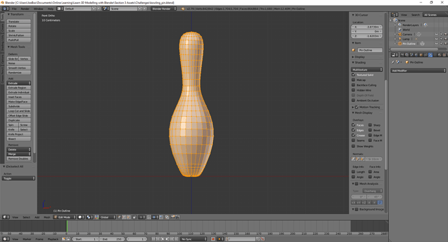The width and height of the screenshot is (448, 242).
Task: Open the Window menu
Action: pos(38,8)
